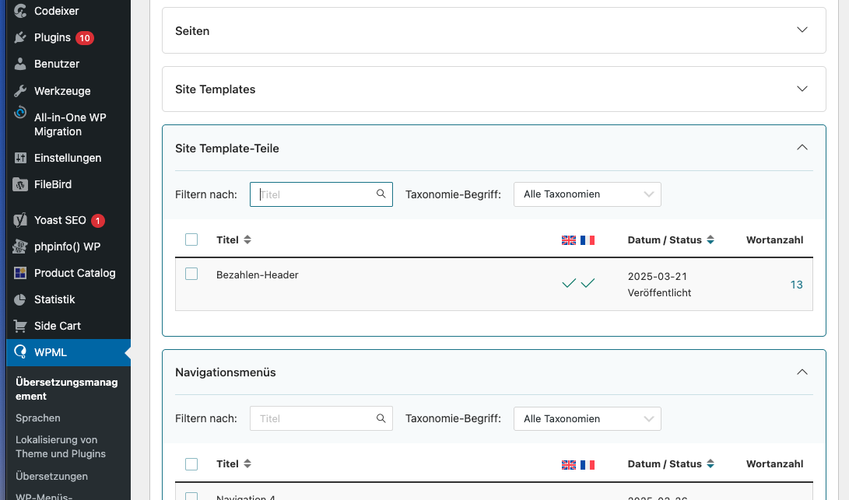Click All-in-One WP Migration icon
Screen dimensions: 849x500
point(20,113)
